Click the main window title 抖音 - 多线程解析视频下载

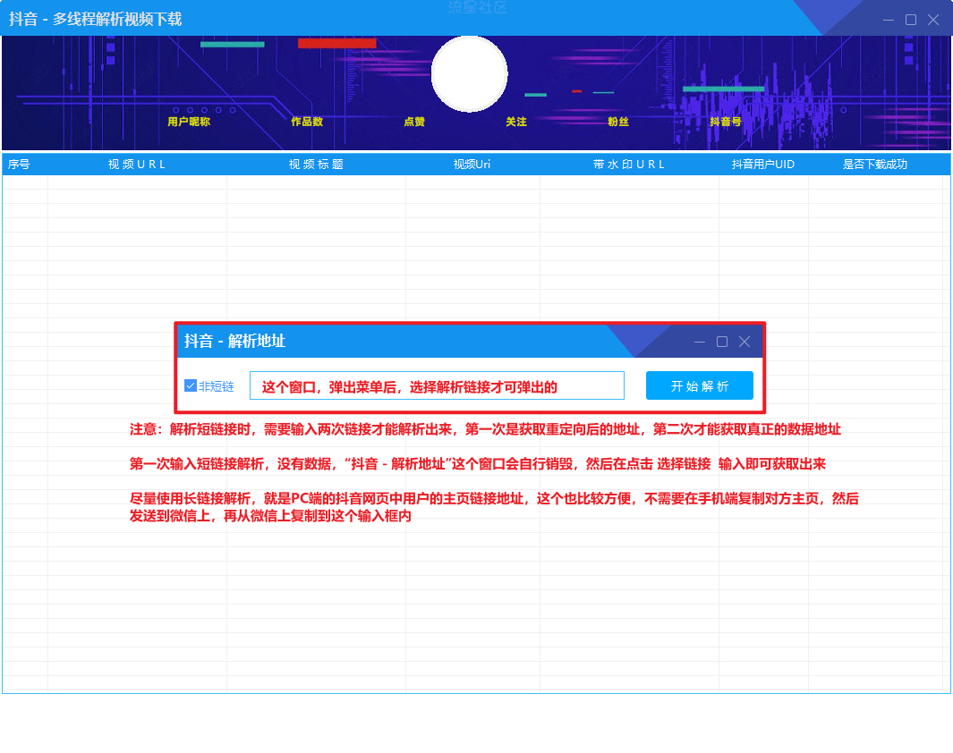(x=96, y=20)
